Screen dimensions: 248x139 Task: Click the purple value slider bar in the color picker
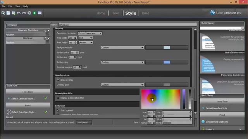[x=184, y=99]
